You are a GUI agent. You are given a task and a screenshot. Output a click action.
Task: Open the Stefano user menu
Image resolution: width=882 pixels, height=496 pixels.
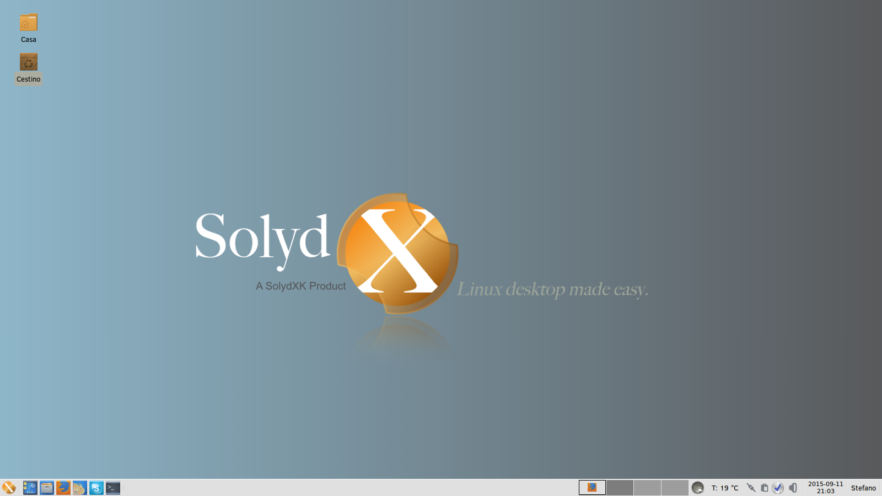coord(863,488)
